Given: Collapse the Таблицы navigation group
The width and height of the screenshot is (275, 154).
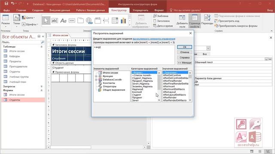Looking at the screenshot, I should point(42,47).
